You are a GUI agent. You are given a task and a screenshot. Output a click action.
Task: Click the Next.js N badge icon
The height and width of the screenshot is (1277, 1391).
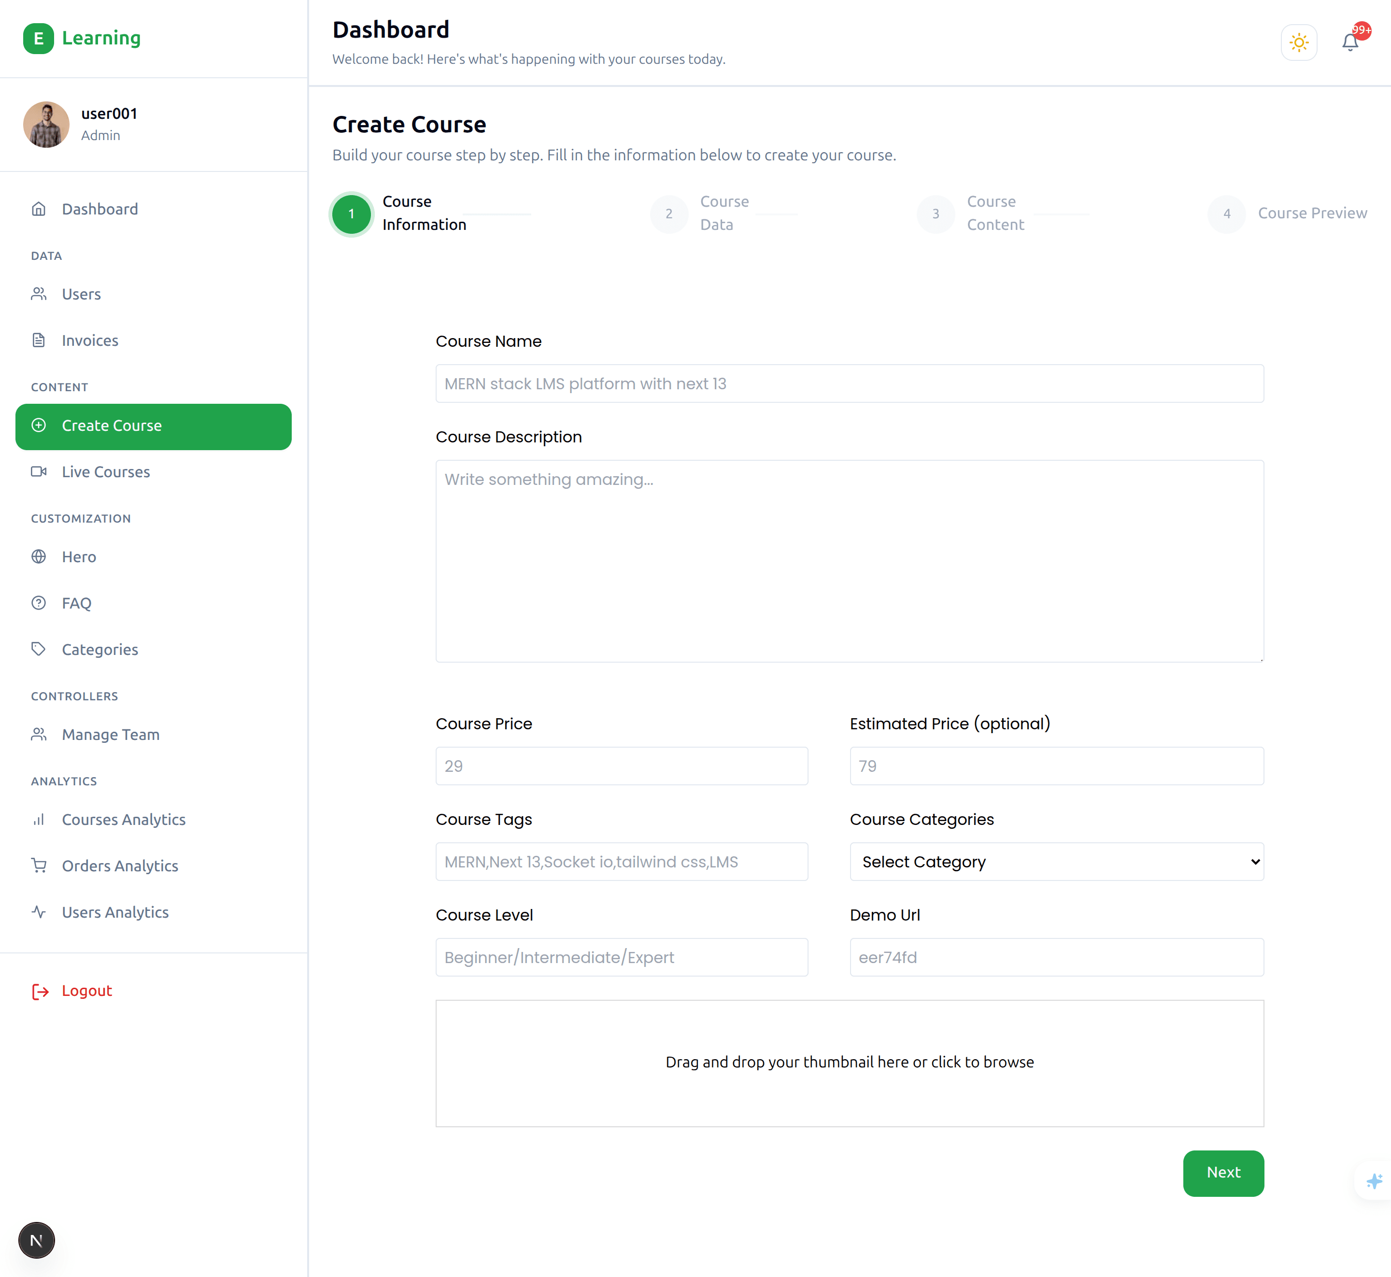37,1240
